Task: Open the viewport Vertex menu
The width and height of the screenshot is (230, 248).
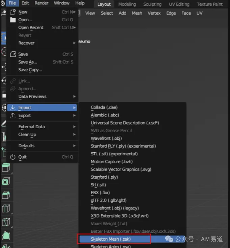Action: (154, 13)
